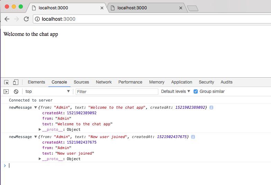
Task: Collapse the first newMessage object
Action: pos(36,108)
